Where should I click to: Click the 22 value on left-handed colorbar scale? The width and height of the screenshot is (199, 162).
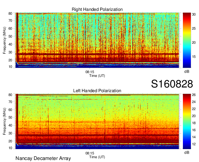coord(194,109)
